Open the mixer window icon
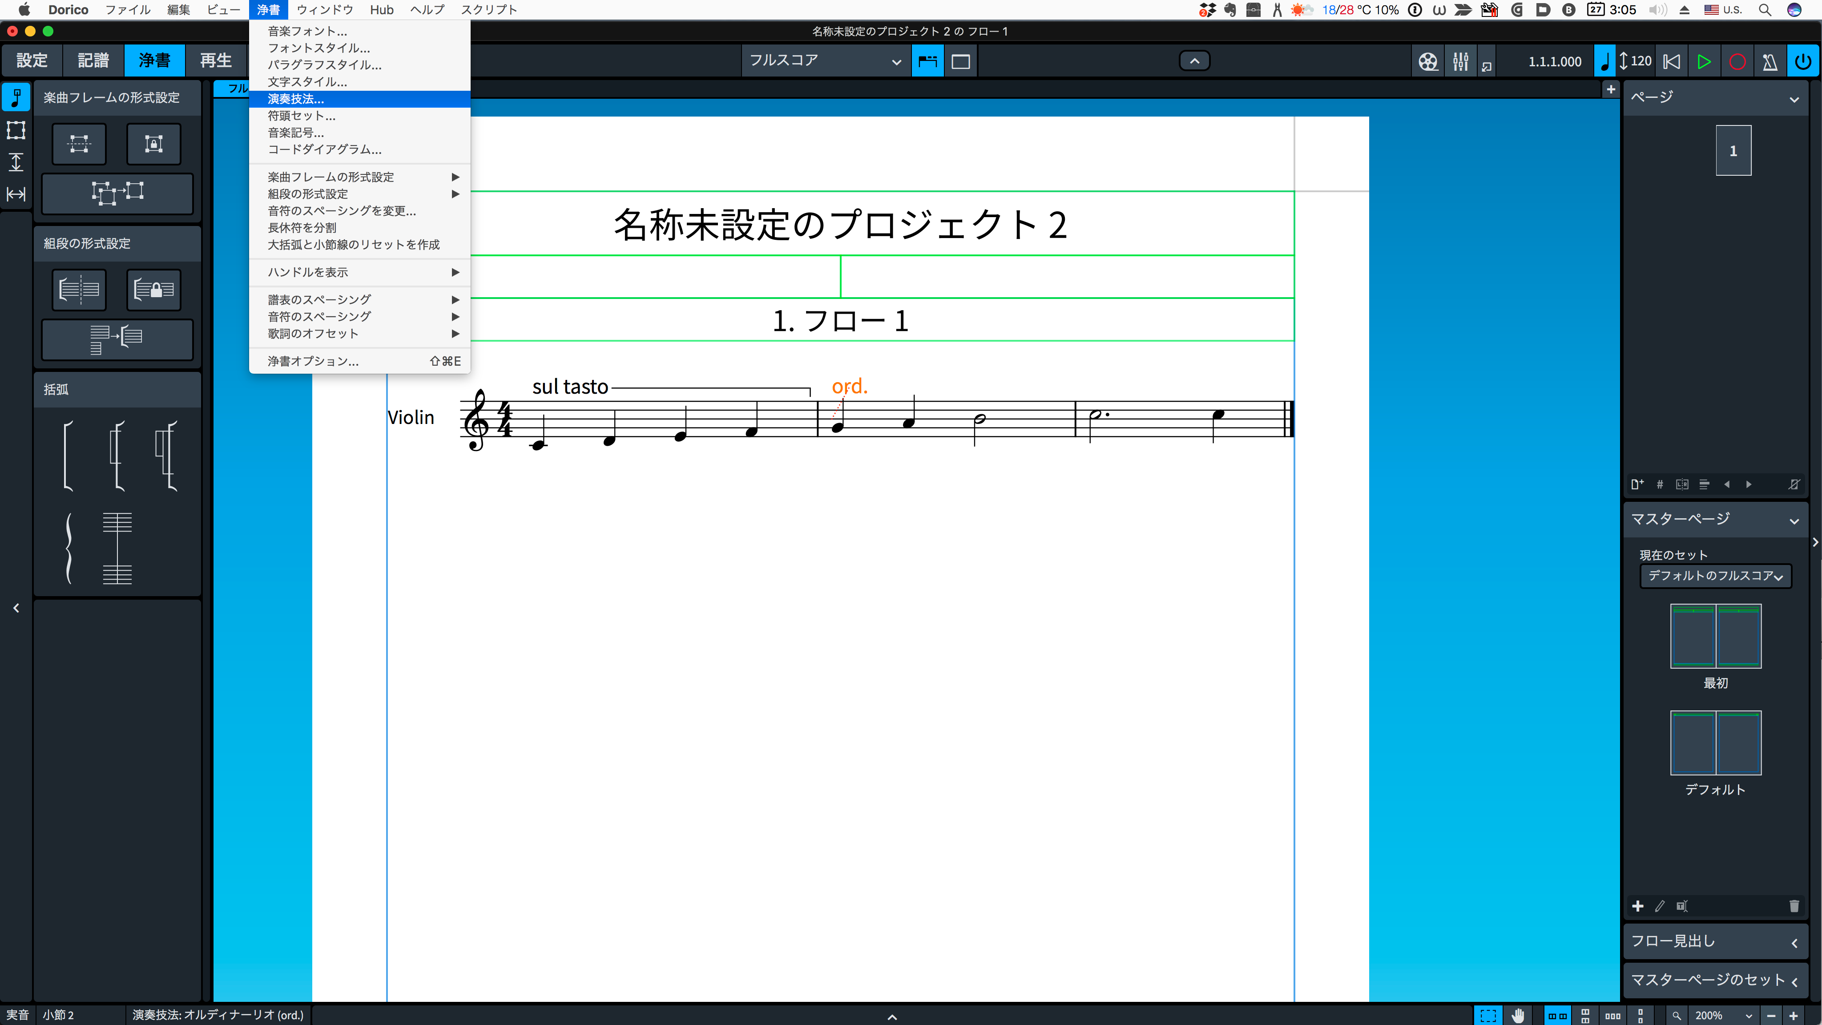This screenshot has width=1822, height=1025. pos(1460,61)
